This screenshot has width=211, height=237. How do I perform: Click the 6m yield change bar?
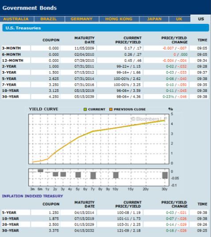[x=40, y=170]
